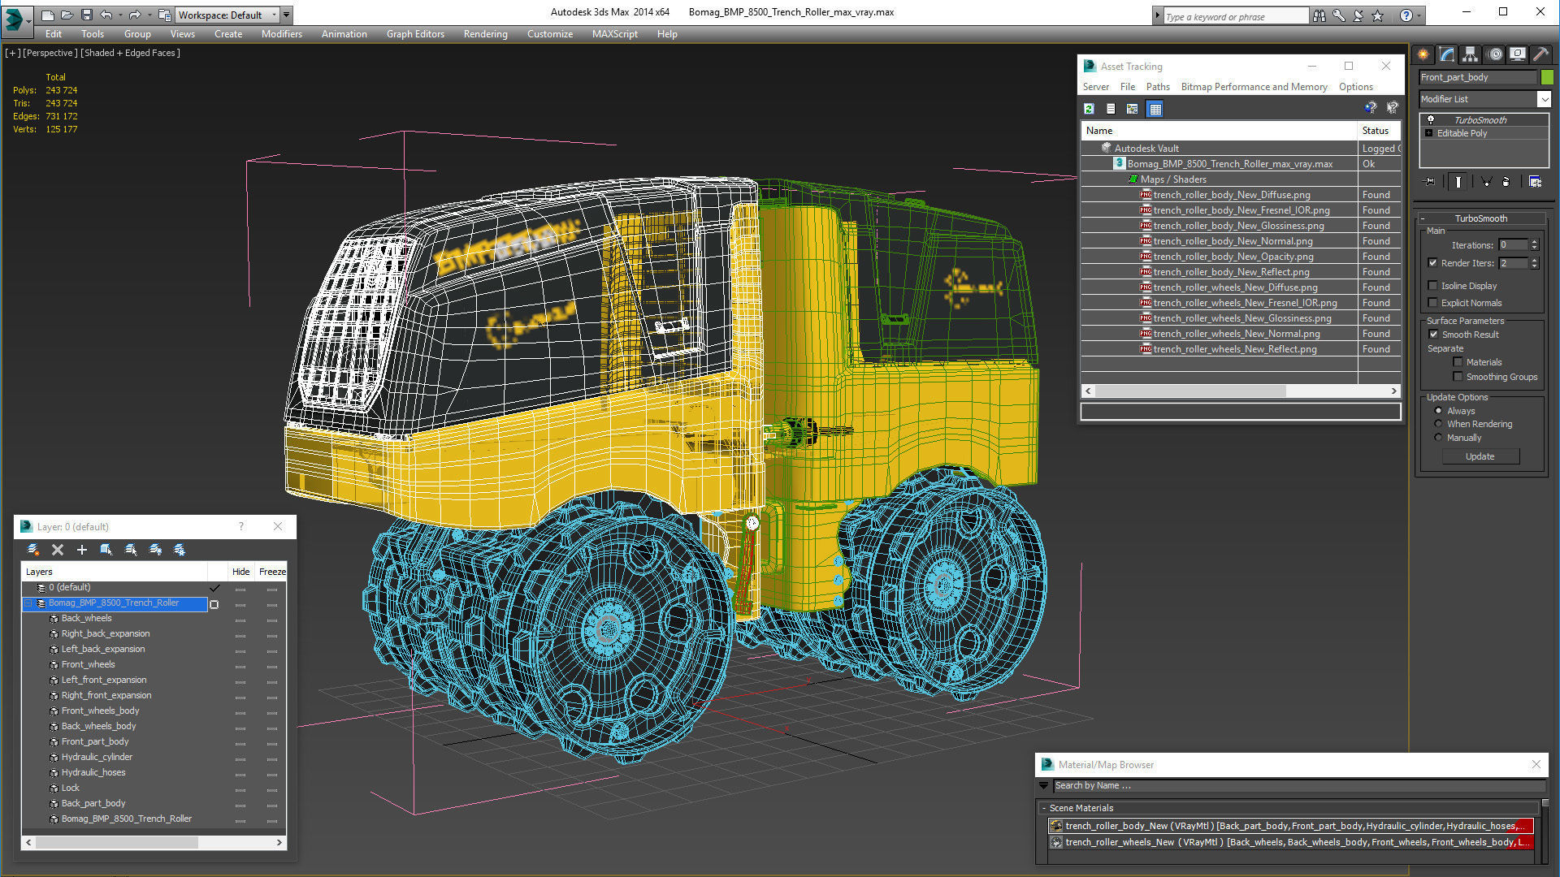
Task: Enable the Explicit Normals checkbox
Action: click(x=1432, y=302)
